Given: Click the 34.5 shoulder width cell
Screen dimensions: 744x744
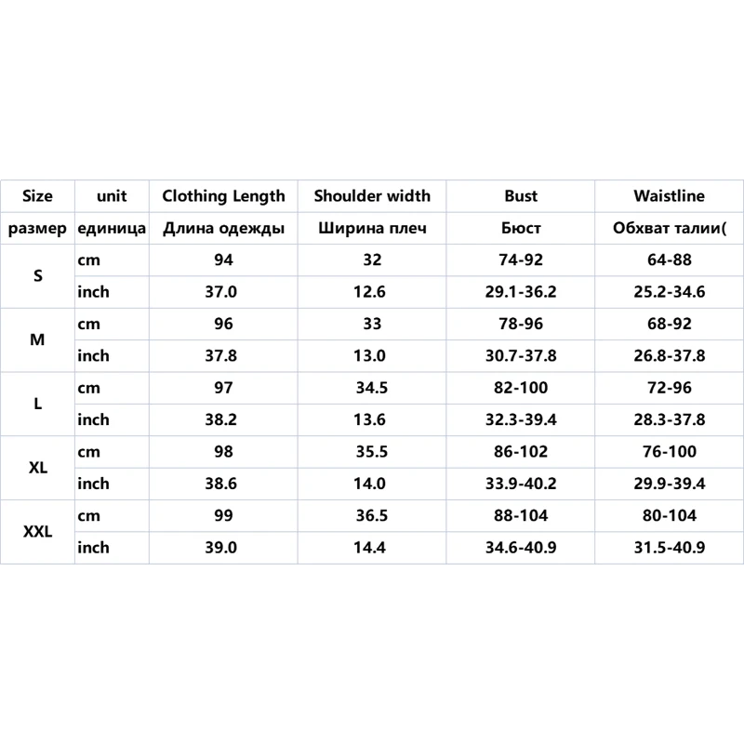Looking at the screenshot, I should point(372,388).
